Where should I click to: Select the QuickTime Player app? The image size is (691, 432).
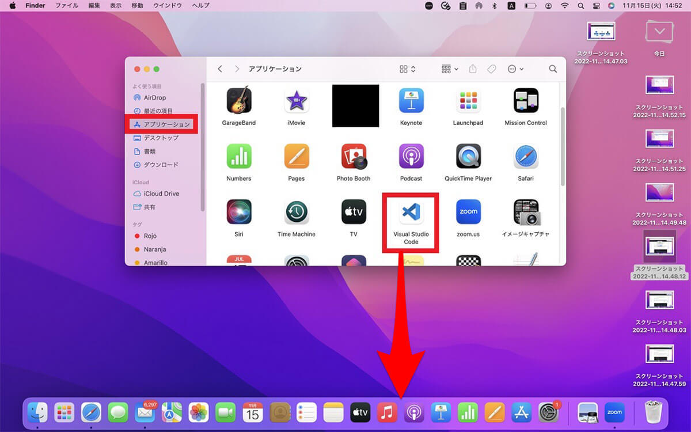pyautogui.click(x=468, y=156)
